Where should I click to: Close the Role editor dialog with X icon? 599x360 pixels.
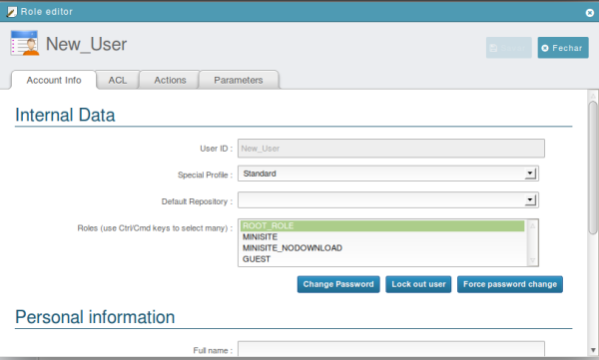[x=589, y=13]
